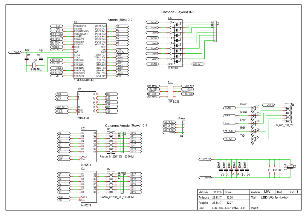Select the R1 resistor array block
The height and width of the screenshot is (216, 306).
[x=111, y=142]
